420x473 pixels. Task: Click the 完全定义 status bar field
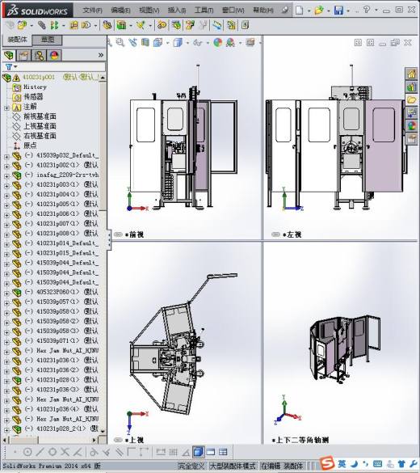[x=191, y=466]
